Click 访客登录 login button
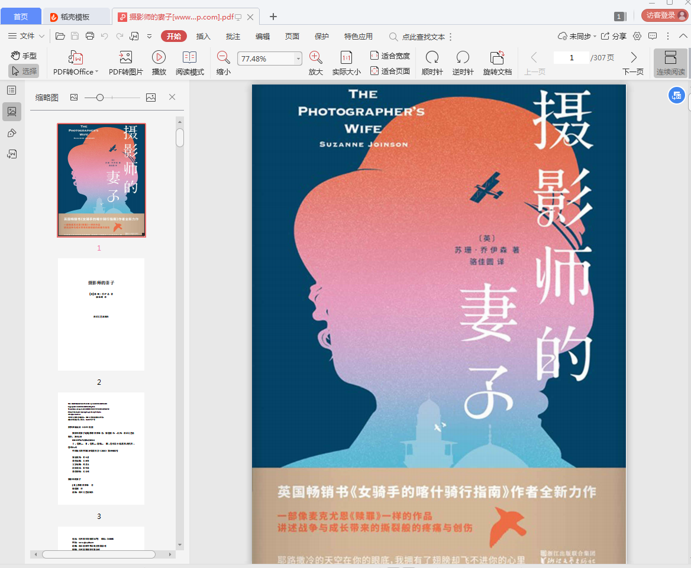 (665, 15)
